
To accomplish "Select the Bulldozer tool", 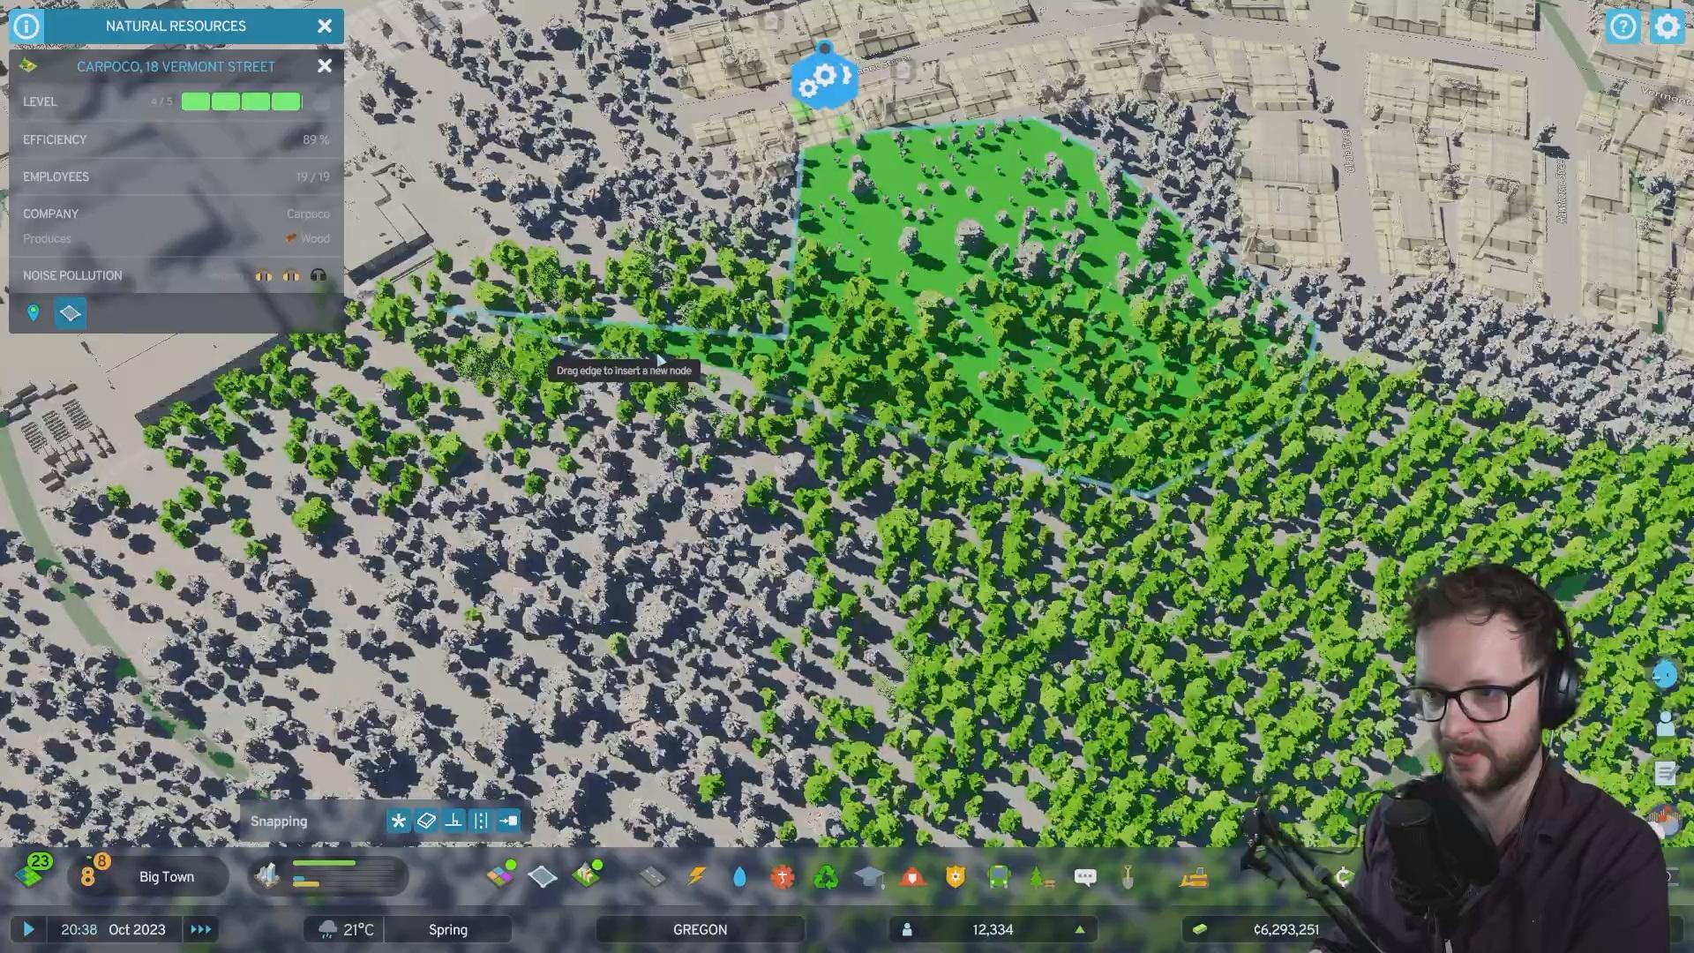I will pyautogui.click(x=1194, y=876).
